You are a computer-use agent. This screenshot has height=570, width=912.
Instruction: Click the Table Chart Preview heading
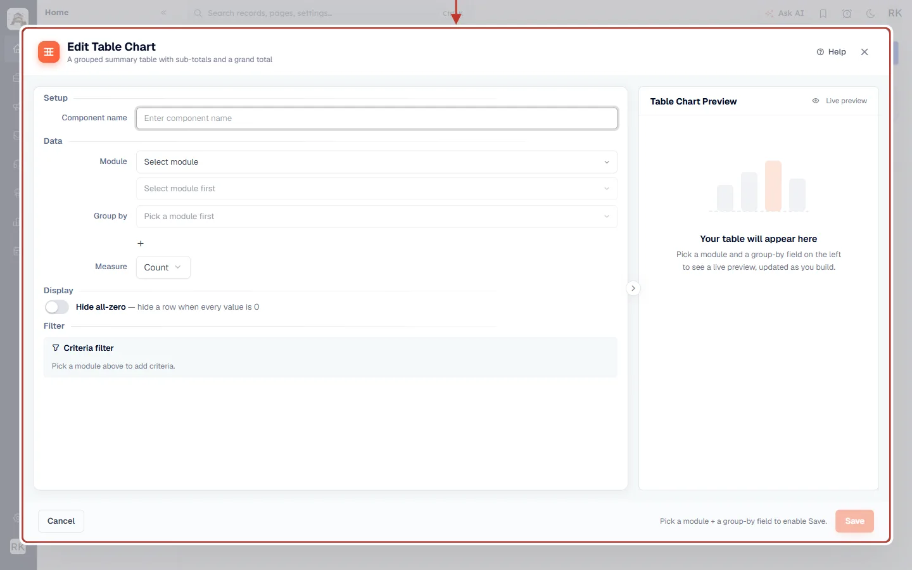tap(693, 101)
